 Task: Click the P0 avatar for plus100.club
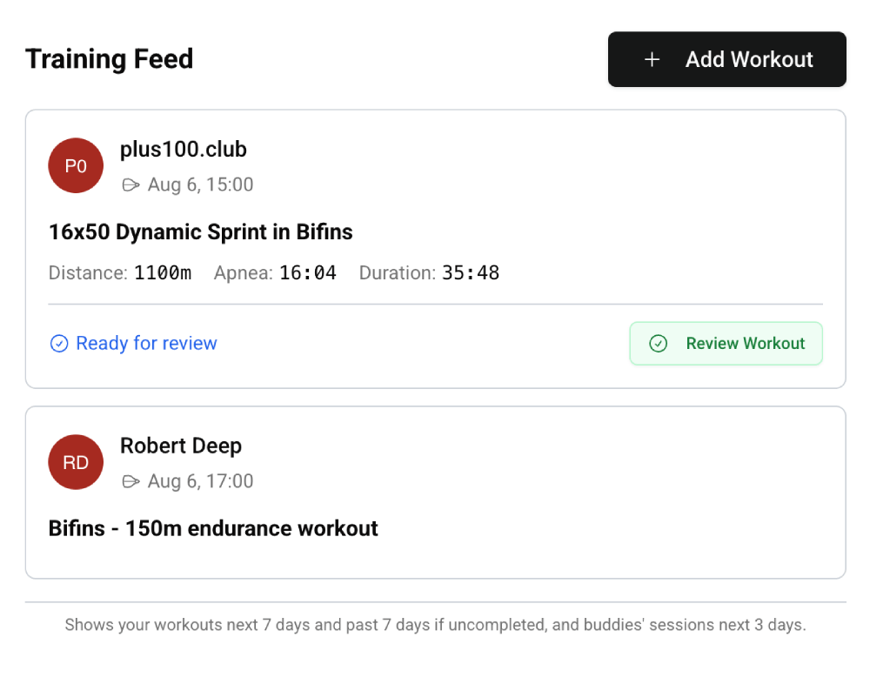click(x=76, y=165)
